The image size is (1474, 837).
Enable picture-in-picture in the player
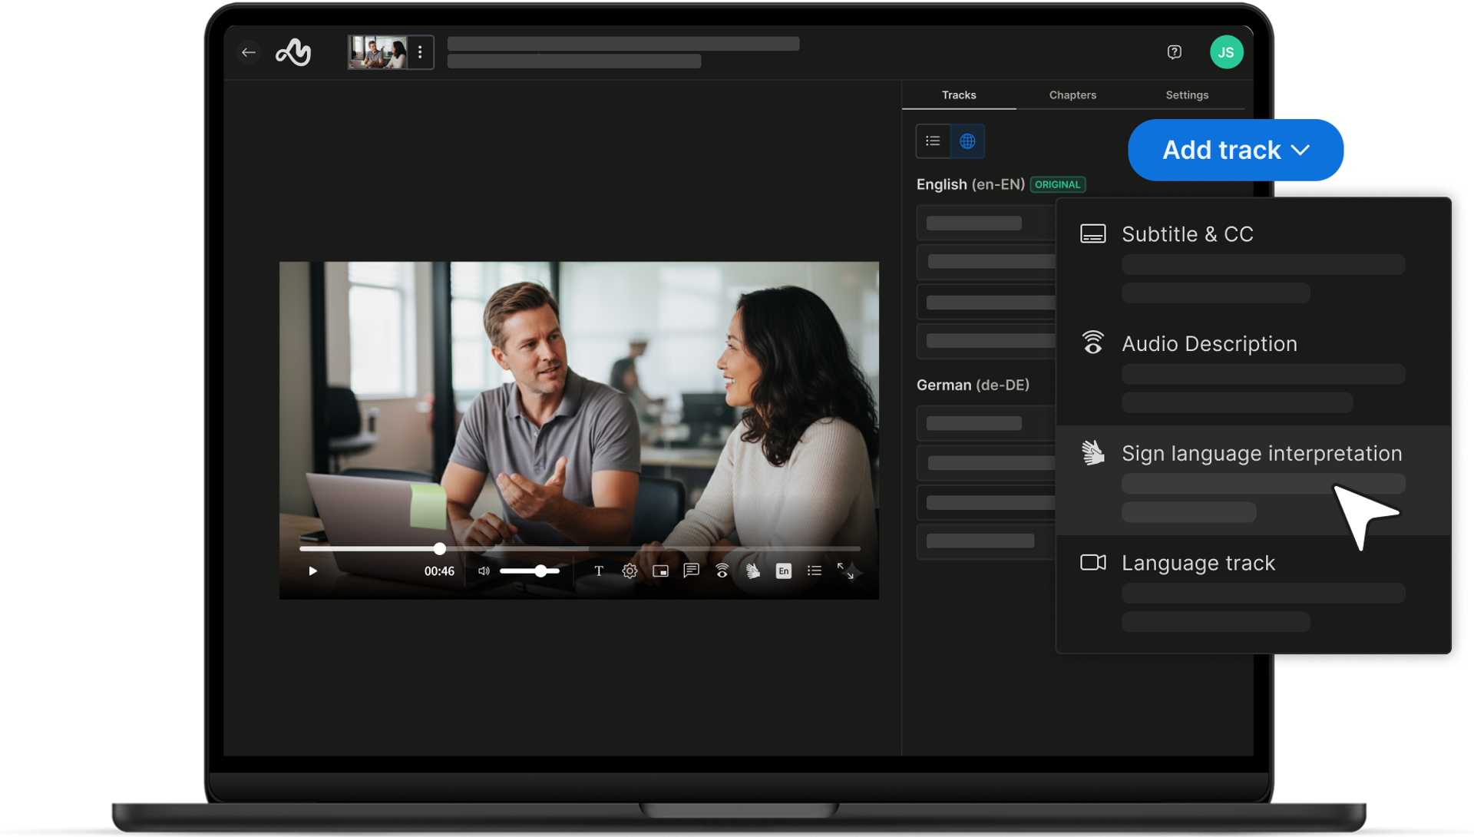(660, 571)
